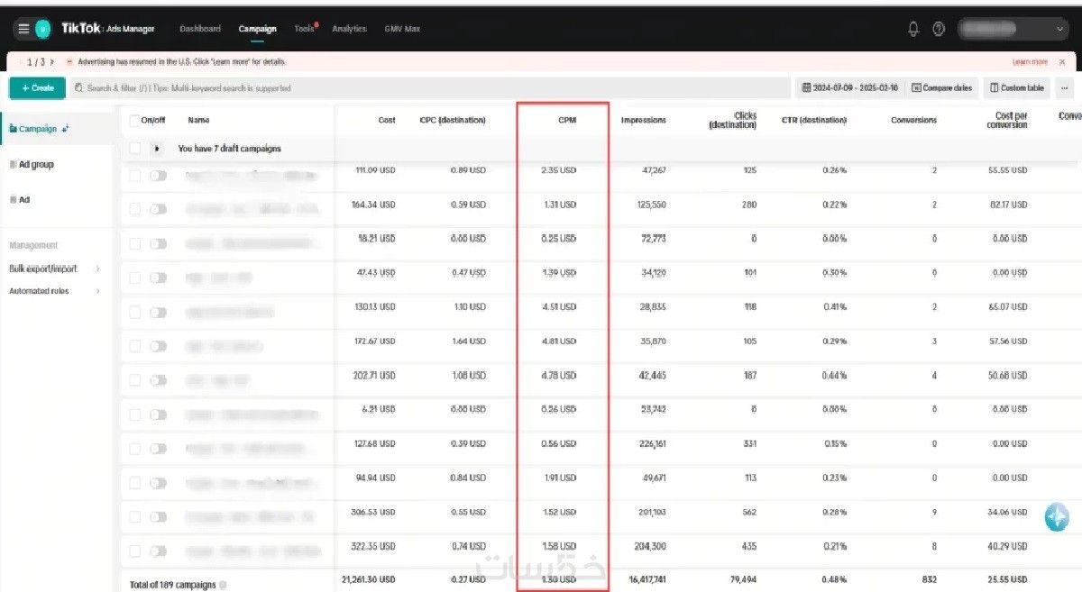Go to the previous banner notice arrow

pyautogui.click(x=21, y=61)
